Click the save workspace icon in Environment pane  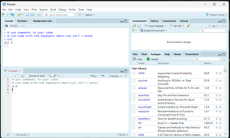tap(139, 26)
